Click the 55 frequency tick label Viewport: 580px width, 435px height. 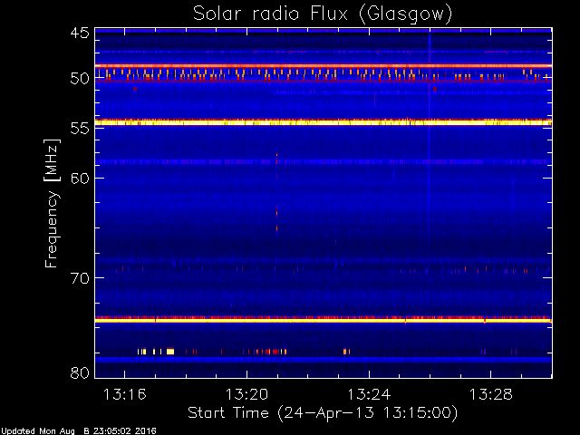[80, 129]
